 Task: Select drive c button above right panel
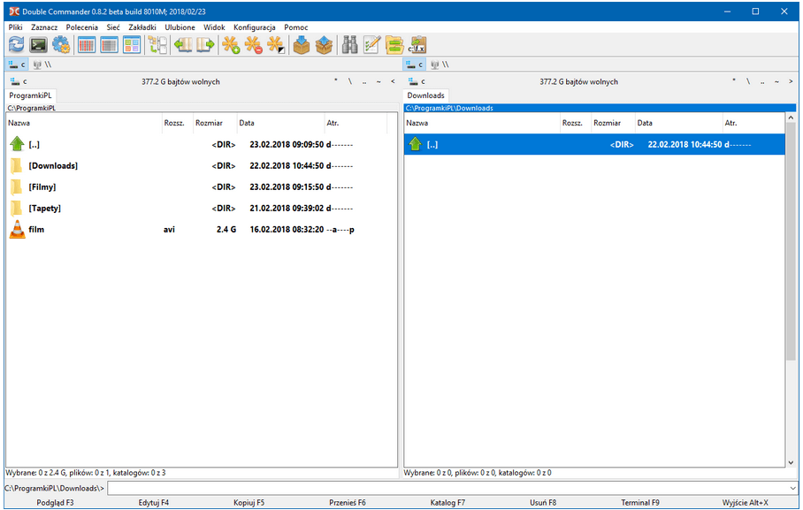[x=415, y=65]
